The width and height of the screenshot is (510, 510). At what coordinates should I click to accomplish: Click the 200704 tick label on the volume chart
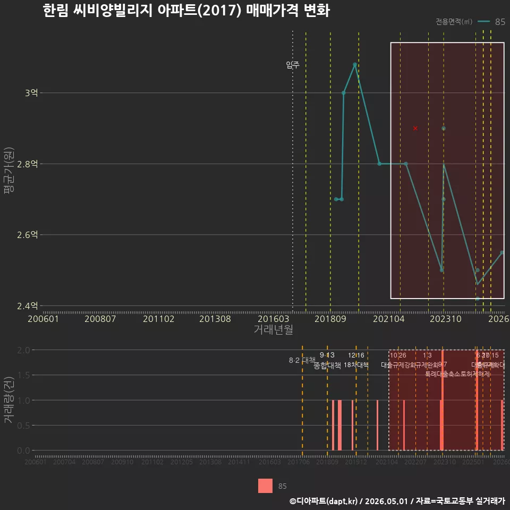tap(64, 462)
